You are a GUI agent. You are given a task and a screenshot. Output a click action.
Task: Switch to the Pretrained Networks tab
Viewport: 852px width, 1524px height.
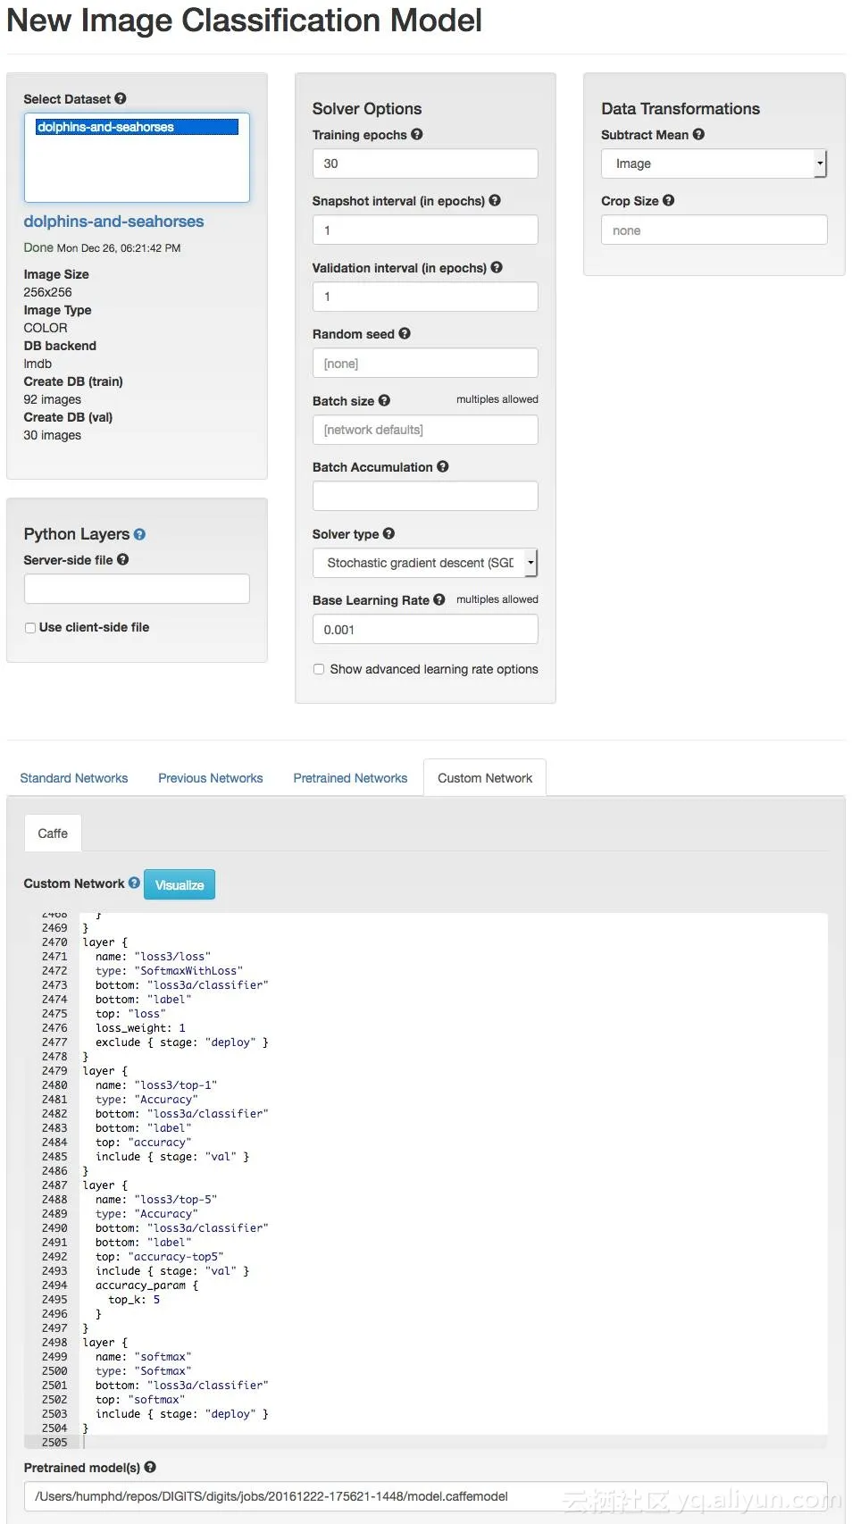pos(350,778)
